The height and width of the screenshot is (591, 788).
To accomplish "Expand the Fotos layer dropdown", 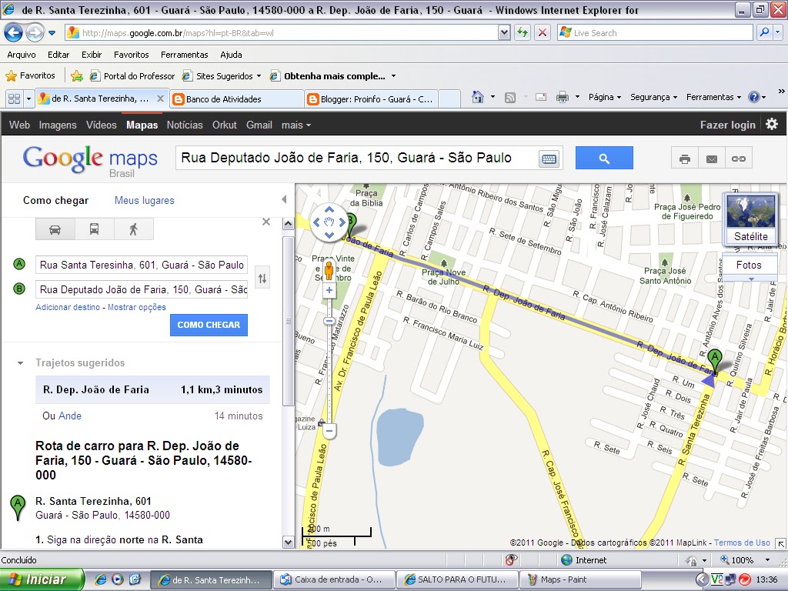I will [x=751, y=279].
